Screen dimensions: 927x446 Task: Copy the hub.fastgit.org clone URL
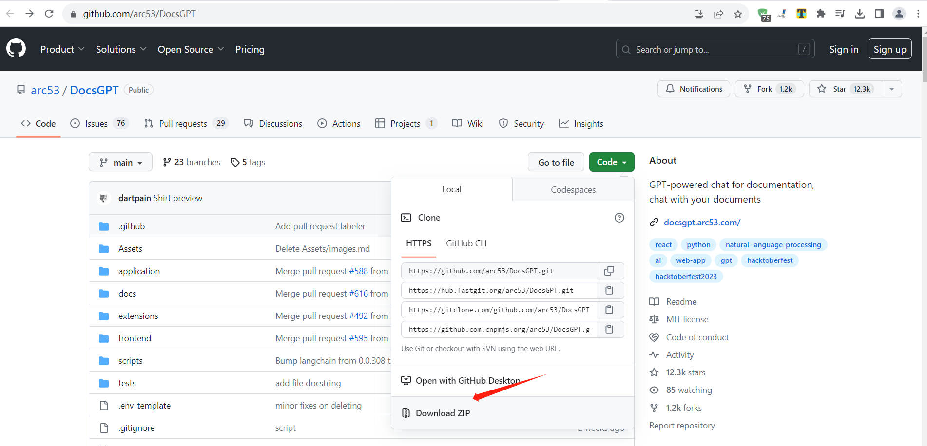pyautogui.click(x=609, y=290)
